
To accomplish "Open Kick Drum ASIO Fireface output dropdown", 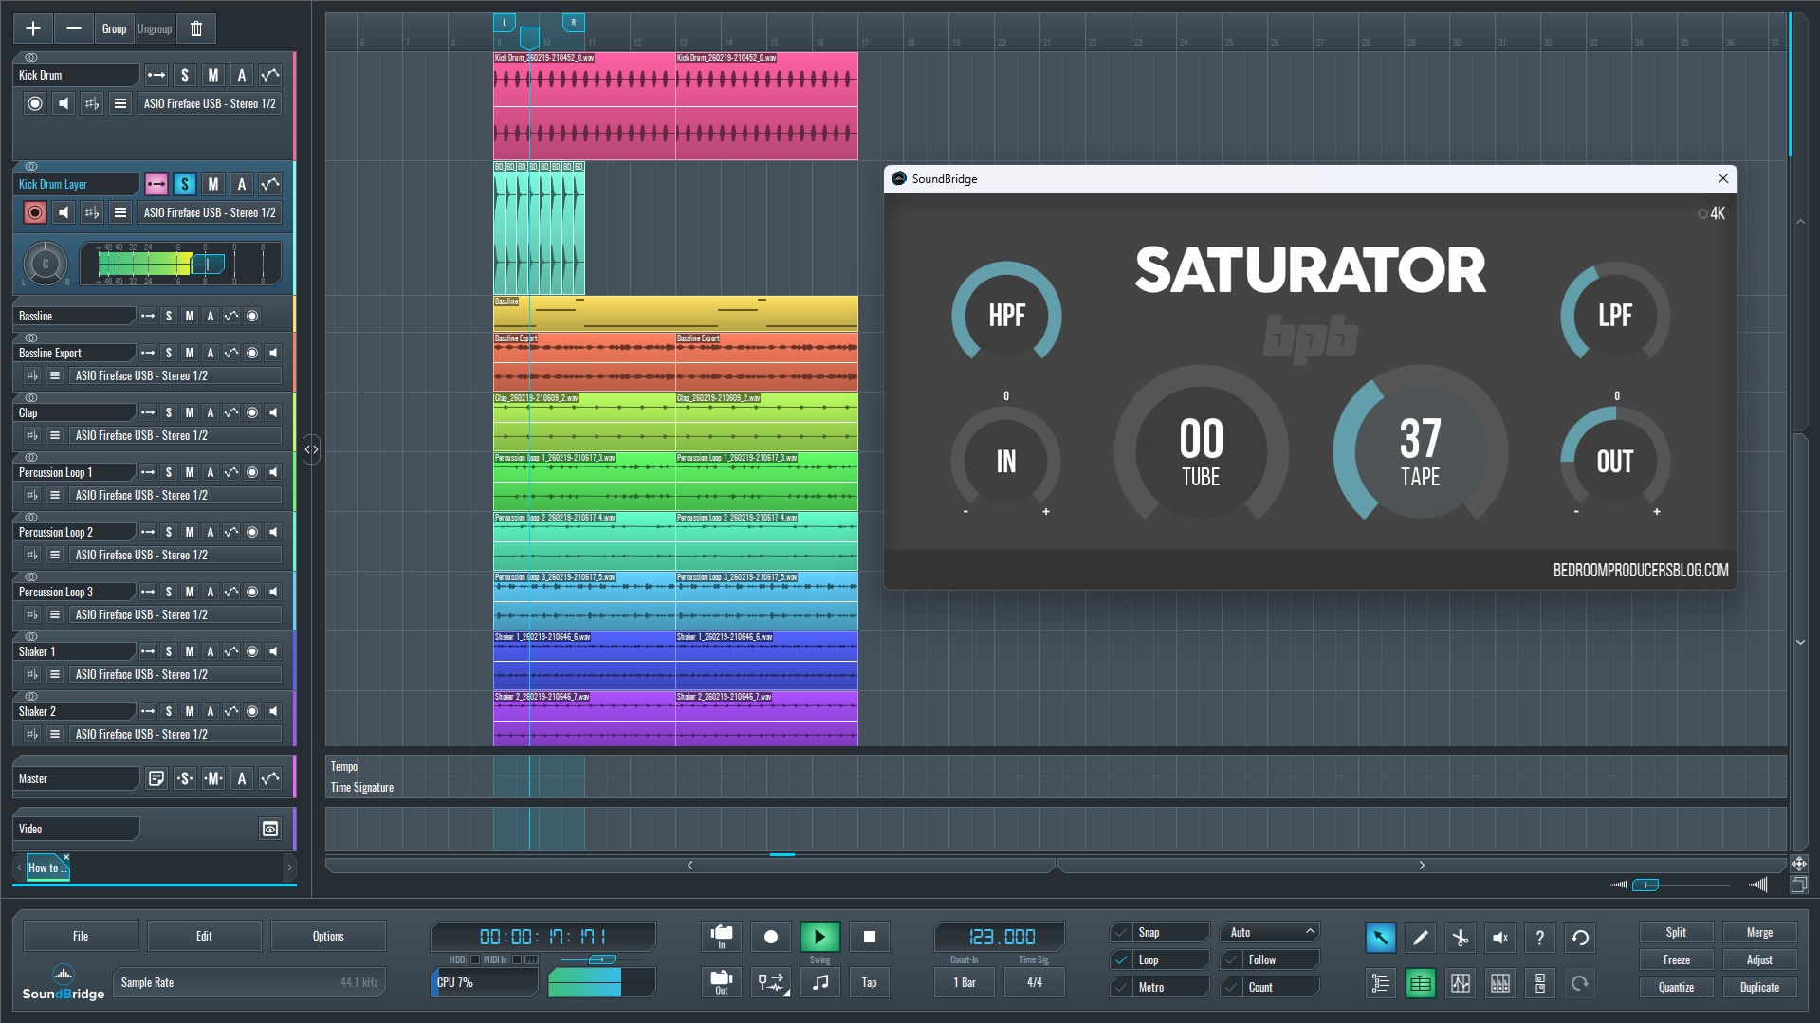I will 210,104.
